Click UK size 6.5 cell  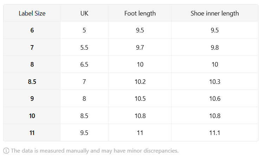click(x=84, y=64)
